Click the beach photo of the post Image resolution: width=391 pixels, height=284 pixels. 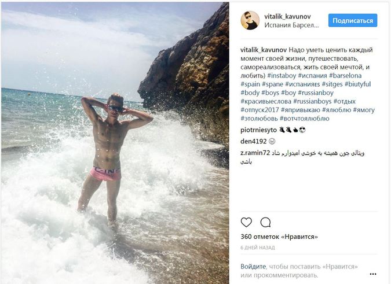click(x=115, y=143)
